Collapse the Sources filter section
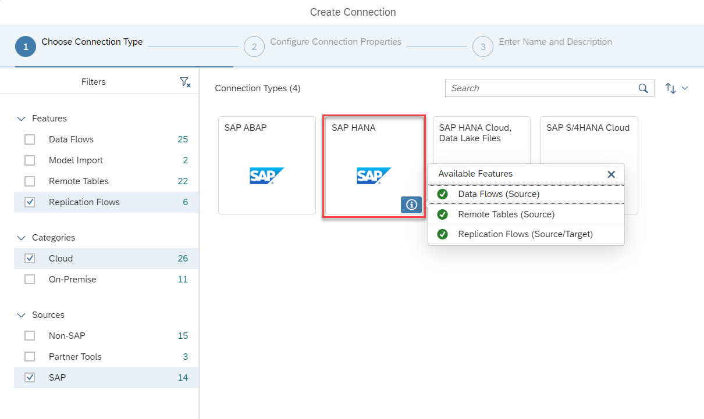704x419 pixels. click(x=22, y=314)
